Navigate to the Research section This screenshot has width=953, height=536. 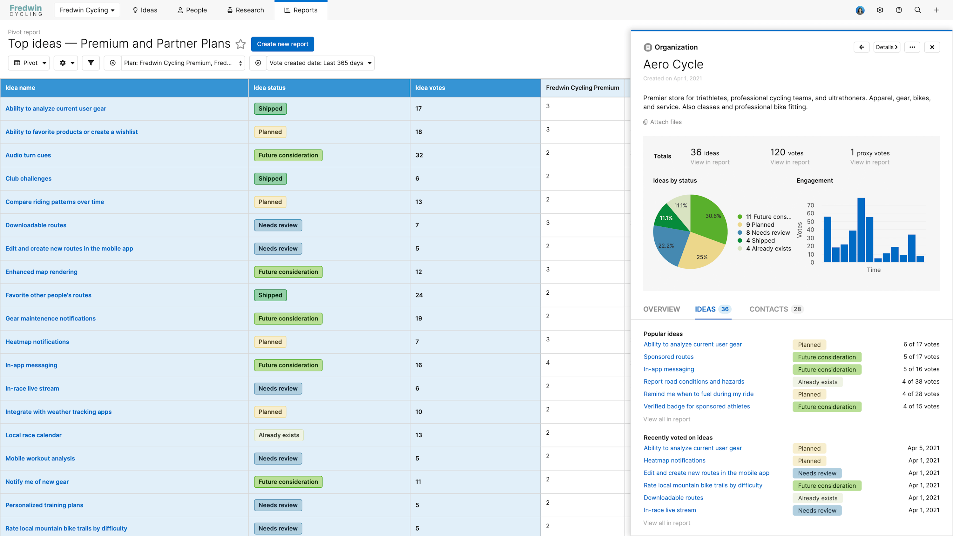coord(245,10)
